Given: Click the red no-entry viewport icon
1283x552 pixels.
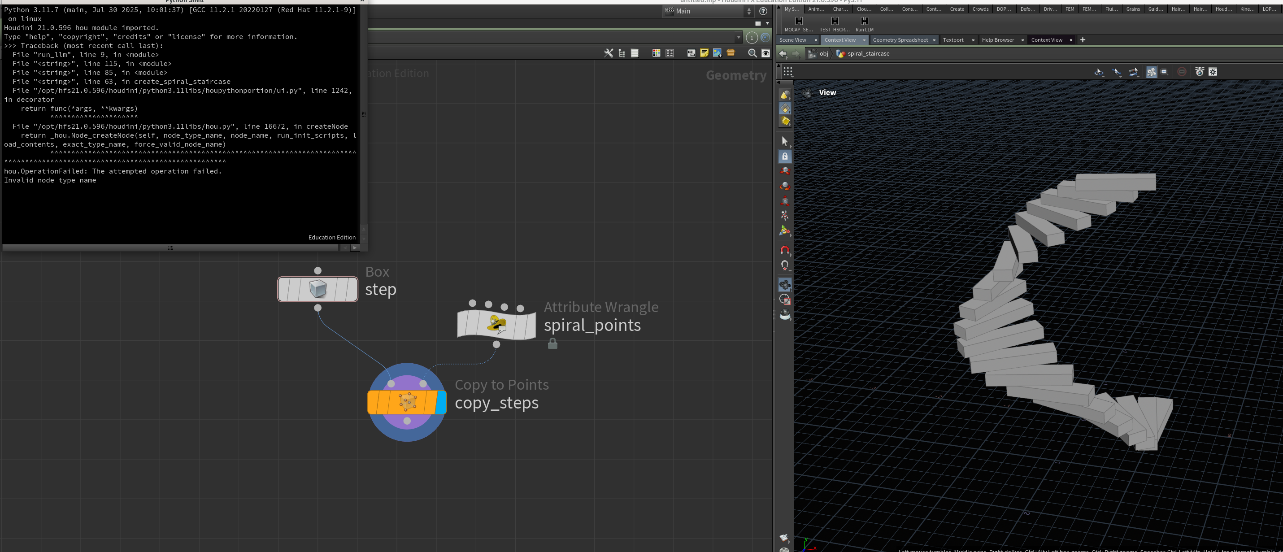Looking at the screenshot, I should coord(1181,72).
